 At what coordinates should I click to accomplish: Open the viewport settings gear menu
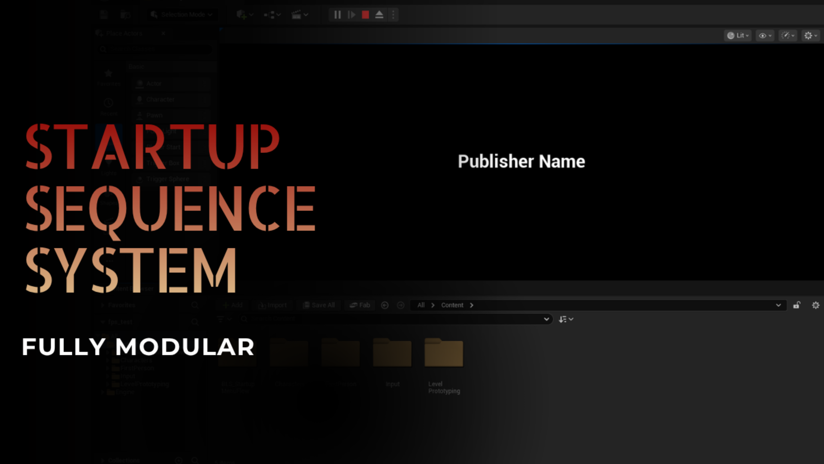(810, 36)
